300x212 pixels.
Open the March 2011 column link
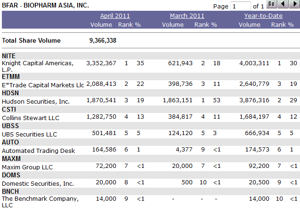pos(187,16)
